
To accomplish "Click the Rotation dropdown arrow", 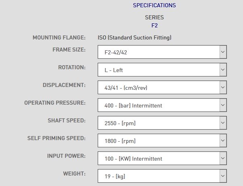I will [222, 70].
